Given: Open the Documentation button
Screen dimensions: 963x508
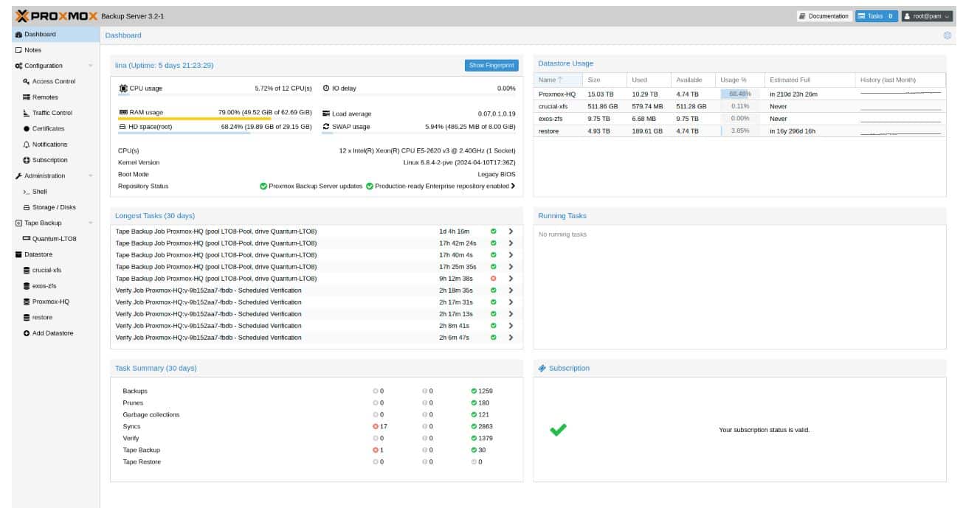Looking at the screenshot, I should [824, 15].
